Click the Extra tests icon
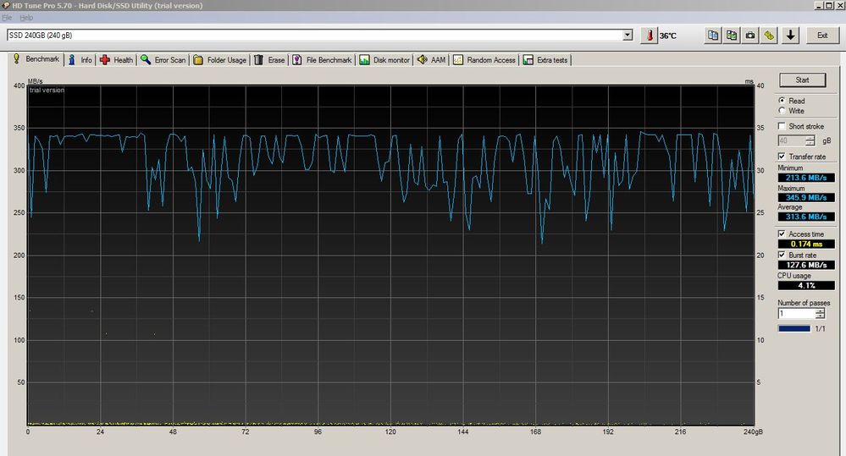 [x=528, y=60]
